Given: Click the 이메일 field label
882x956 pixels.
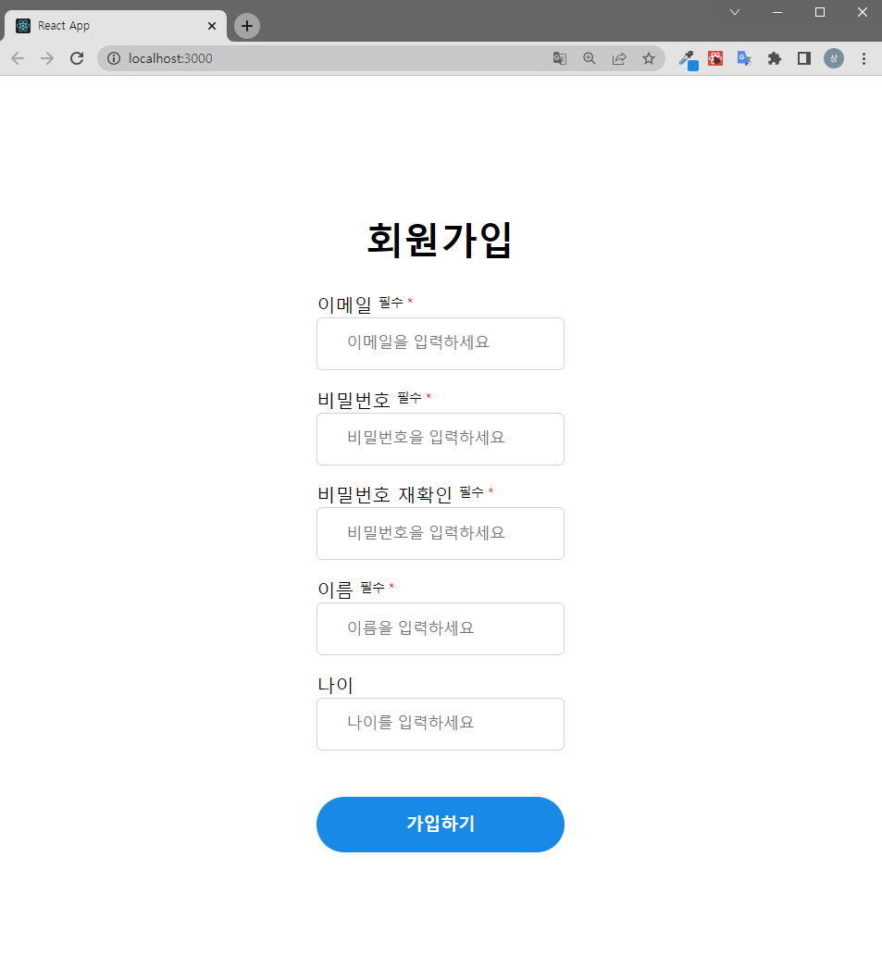Looking at the screenshot, I should (344, 304).
